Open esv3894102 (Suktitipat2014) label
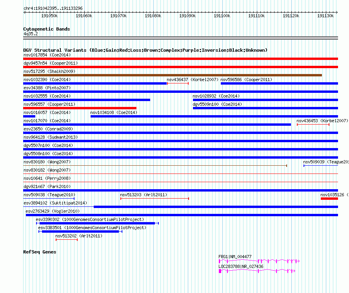 55,203
